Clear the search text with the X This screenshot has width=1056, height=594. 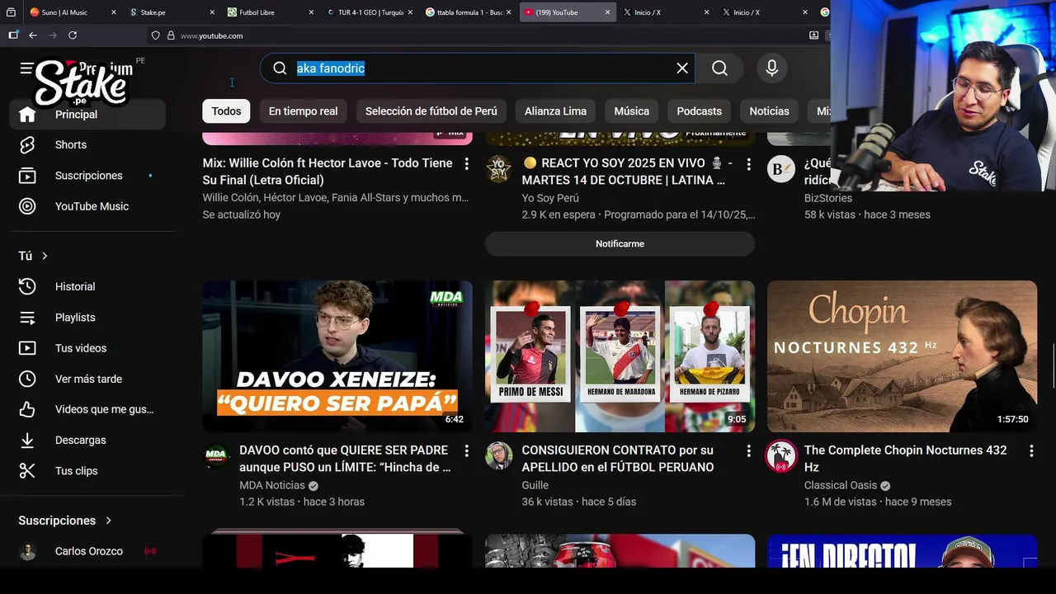tap(682, 68)
